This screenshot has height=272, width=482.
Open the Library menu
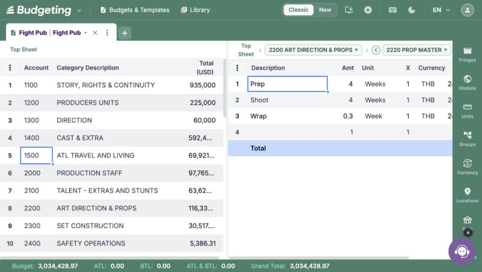pyautogui.click(x=195, y=10)
